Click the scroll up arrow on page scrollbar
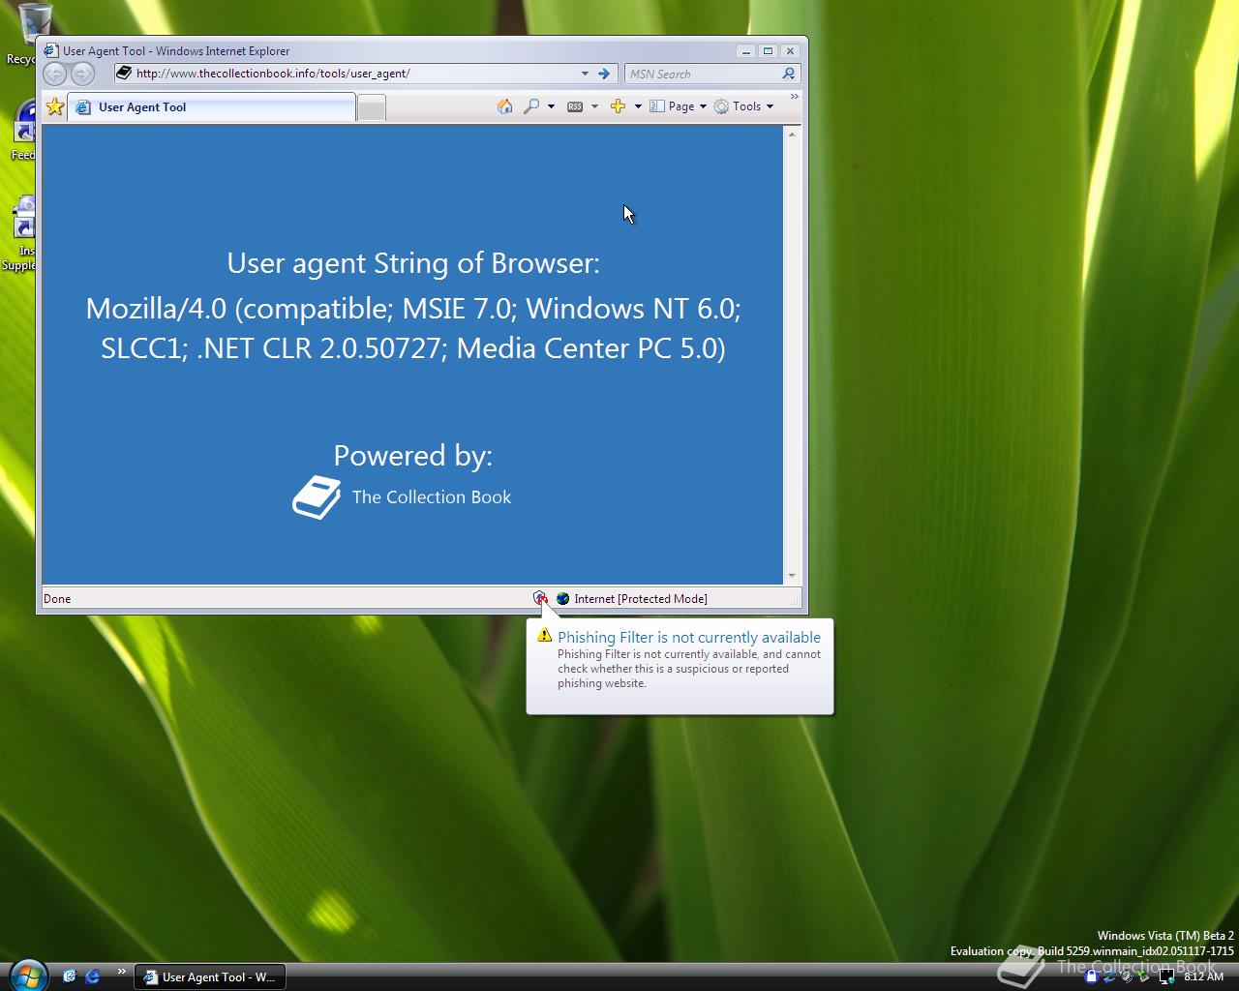Viewport: 1239px width, 991px height. pos(792,135)
